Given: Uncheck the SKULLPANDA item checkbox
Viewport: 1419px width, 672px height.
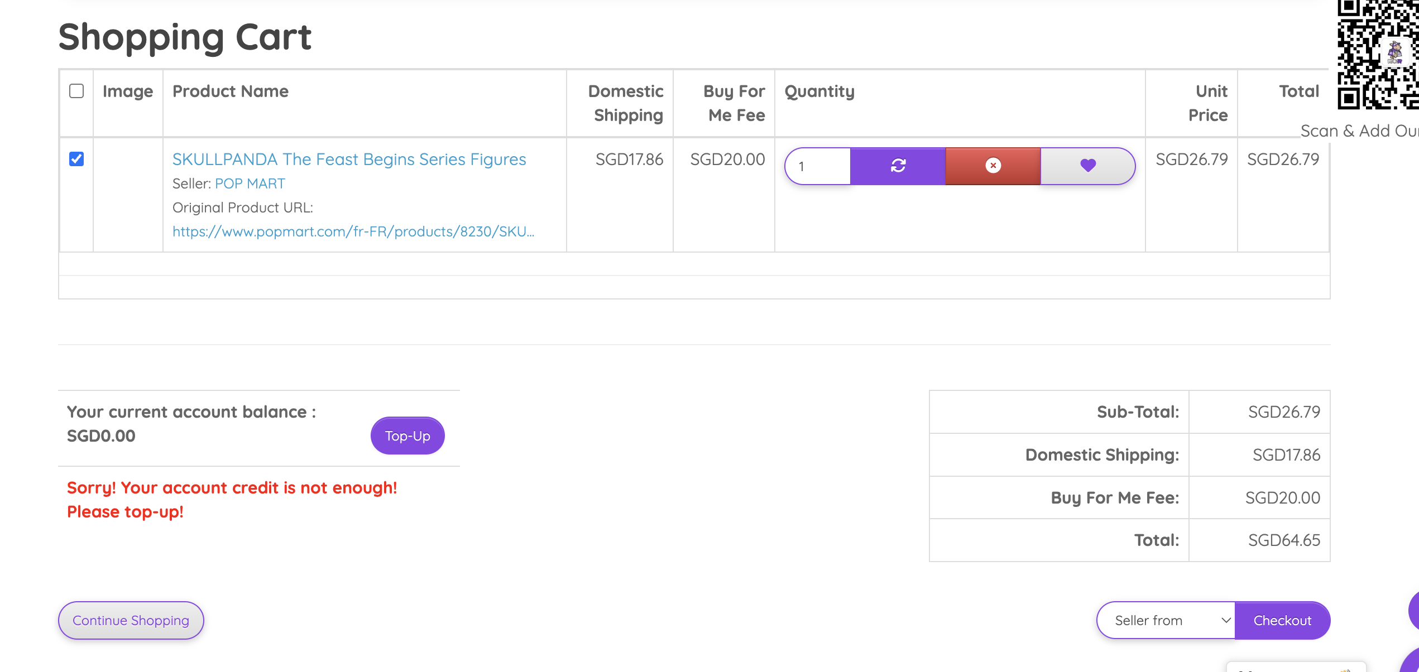Looking at the screenshot, I should point(76,159).
